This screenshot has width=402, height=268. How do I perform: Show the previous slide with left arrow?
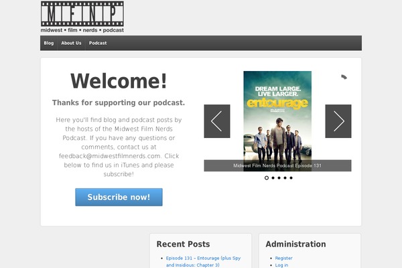tap(217, 121)
